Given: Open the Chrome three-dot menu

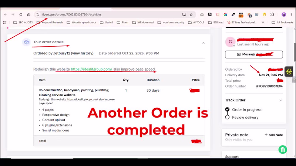Looking at the screenshot, I should pyautogui.click(x=292, y=14).
